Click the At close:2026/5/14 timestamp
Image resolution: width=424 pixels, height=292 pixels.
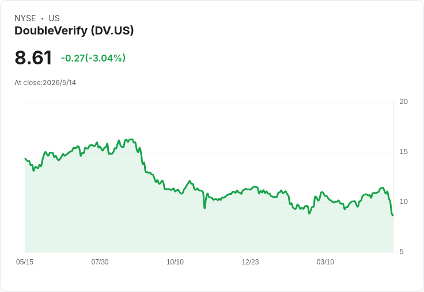(45, 83)
